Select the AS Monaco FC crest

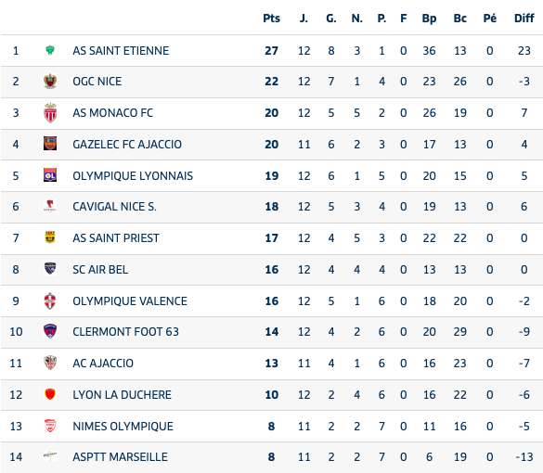(50, 113)
